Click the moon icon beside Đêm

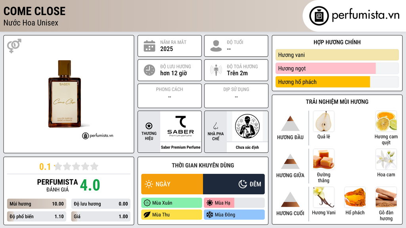pyautogui.click(x=243, y=184)
